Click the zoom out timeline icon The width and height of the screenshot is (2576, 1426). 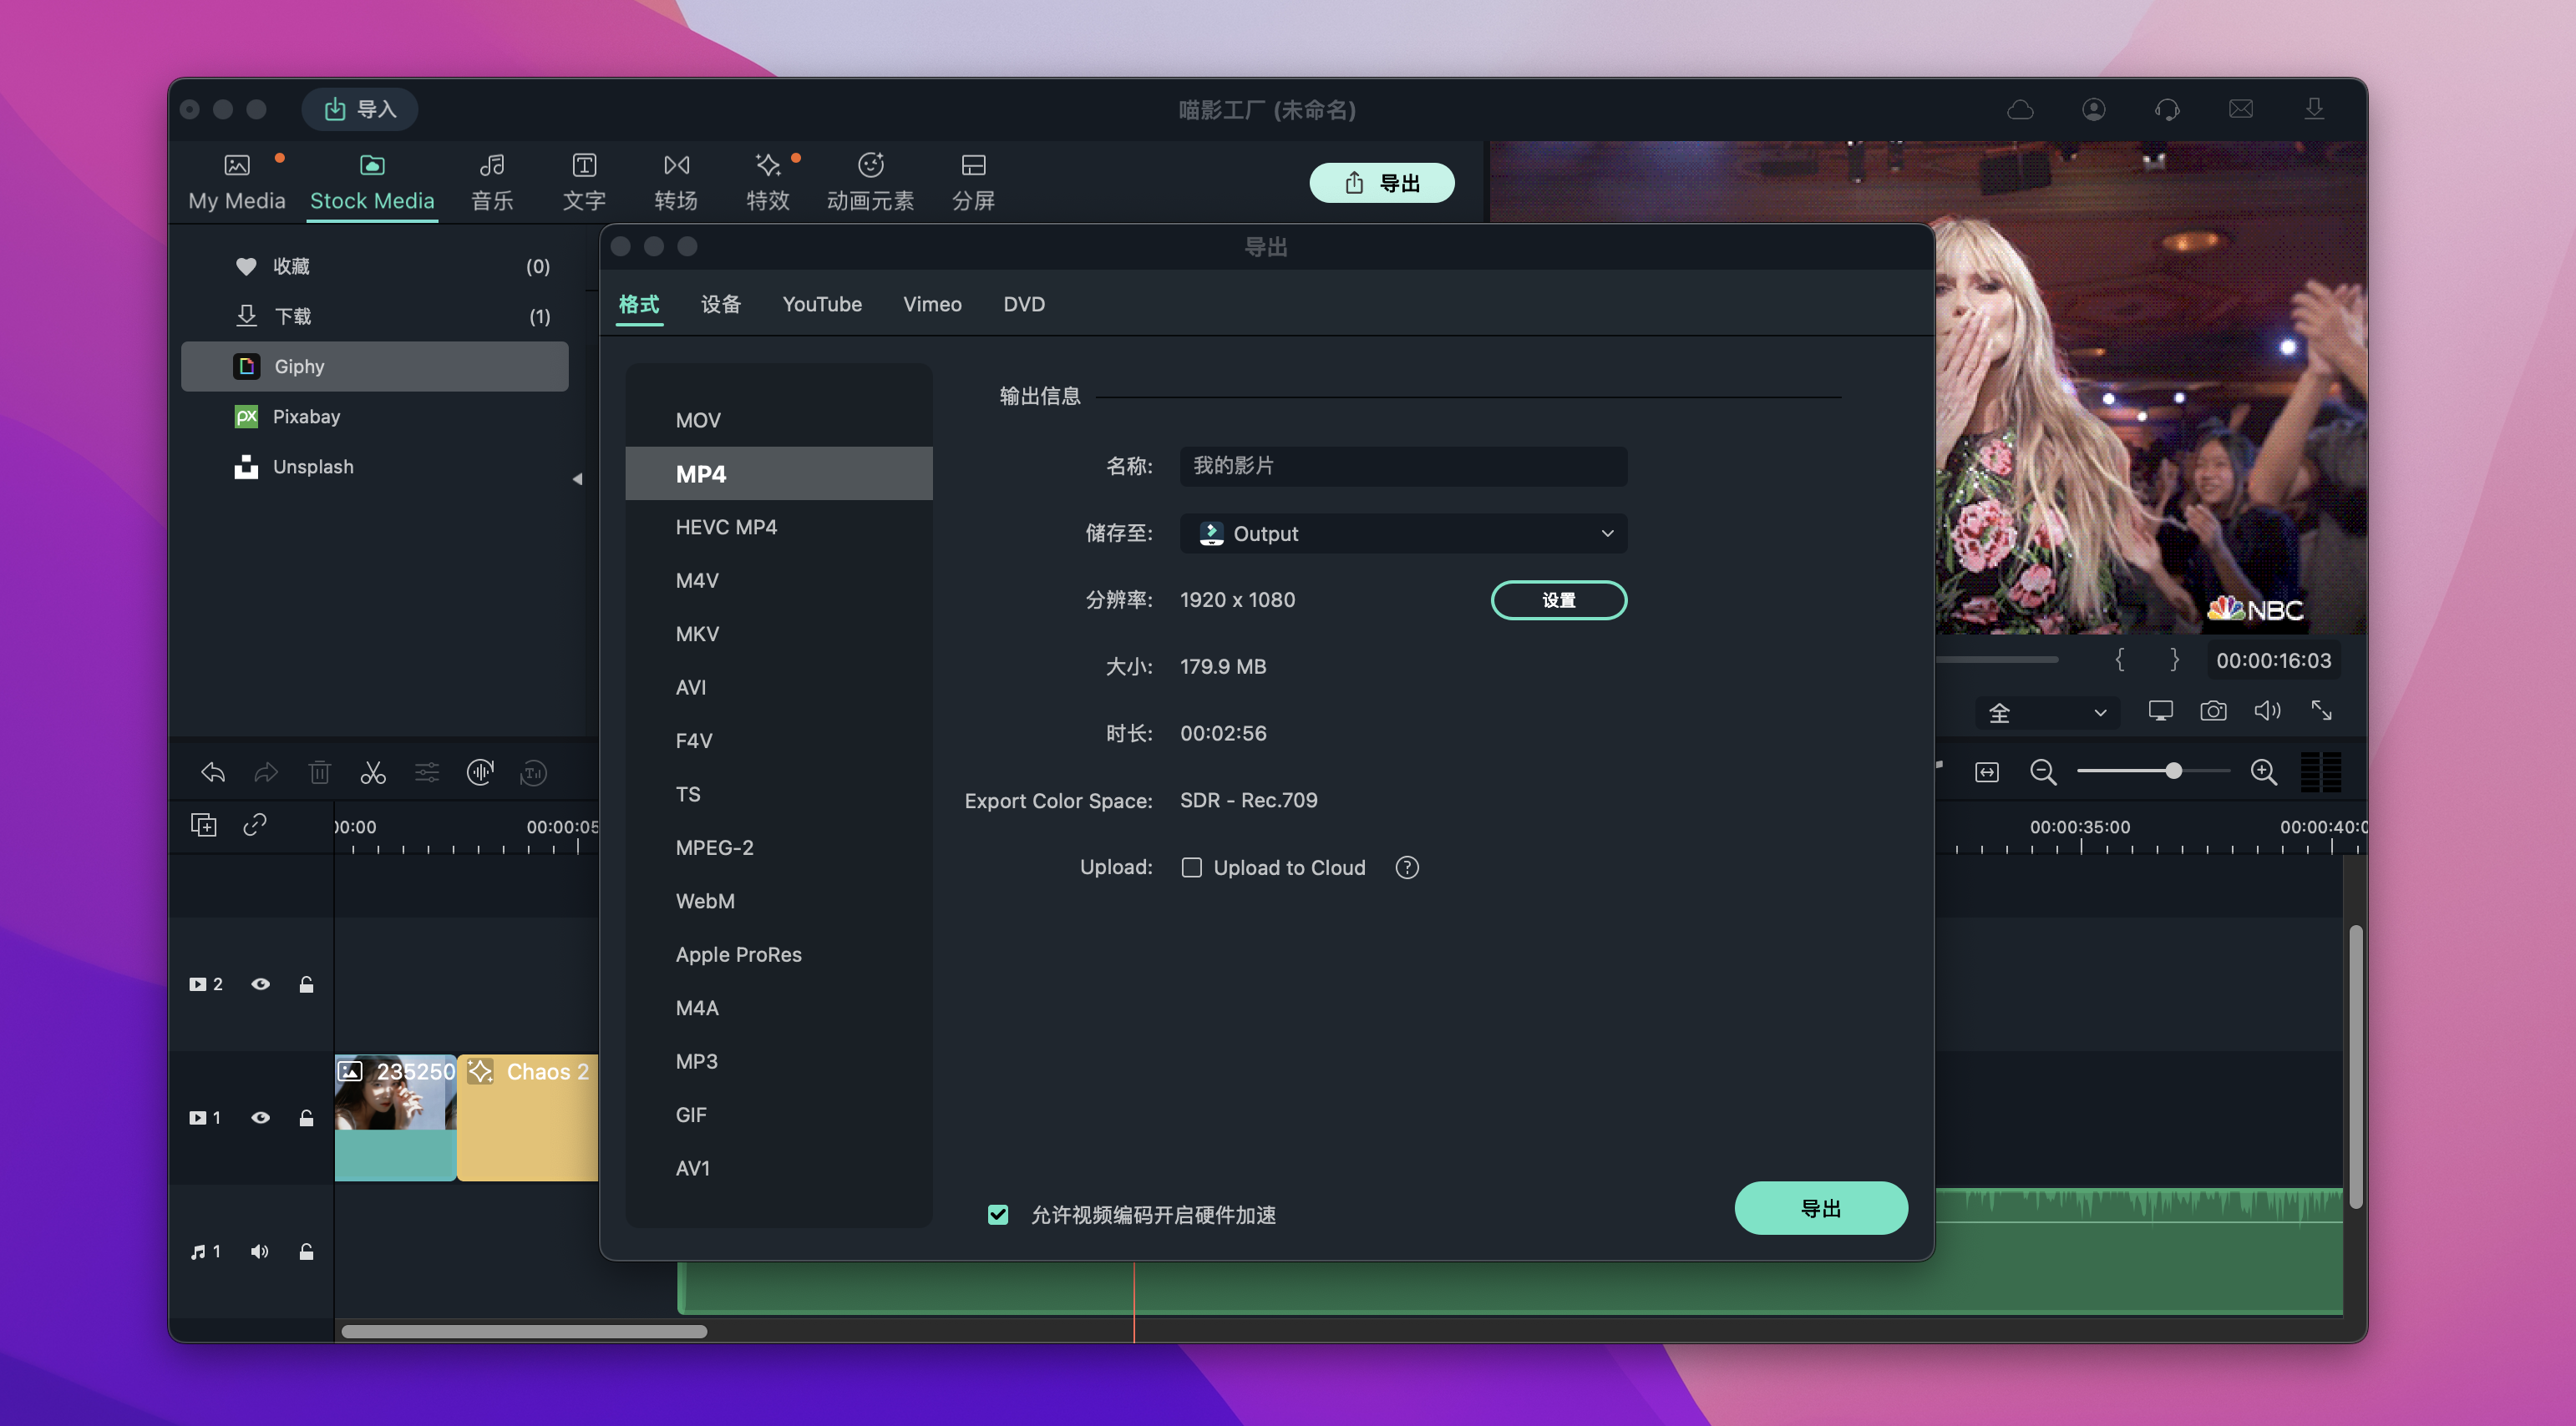2042,772
